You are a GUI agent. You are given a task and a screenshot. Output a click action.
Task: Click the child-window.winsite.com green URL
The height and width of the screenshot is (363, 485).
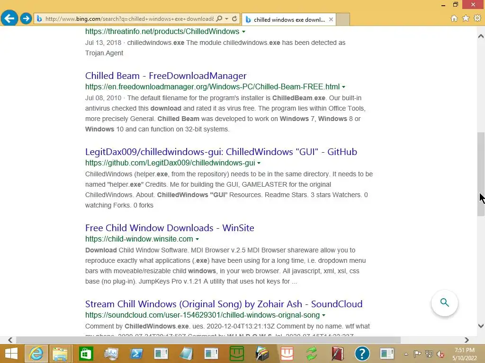(x=139, y=239)
